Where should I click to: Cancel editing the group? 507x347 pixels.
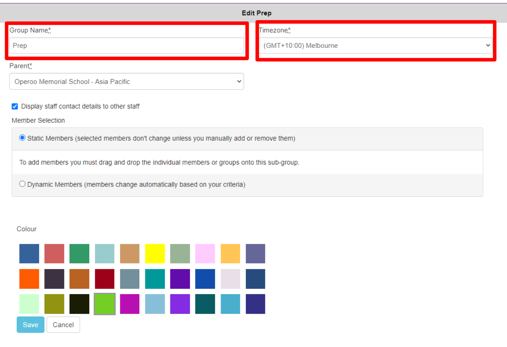(63, 325)
